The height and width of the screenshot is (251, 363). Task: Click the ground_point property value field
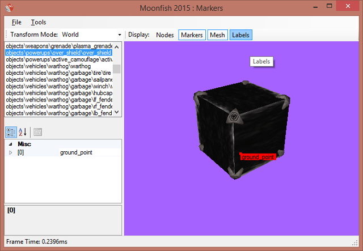(x=88, y=152)
